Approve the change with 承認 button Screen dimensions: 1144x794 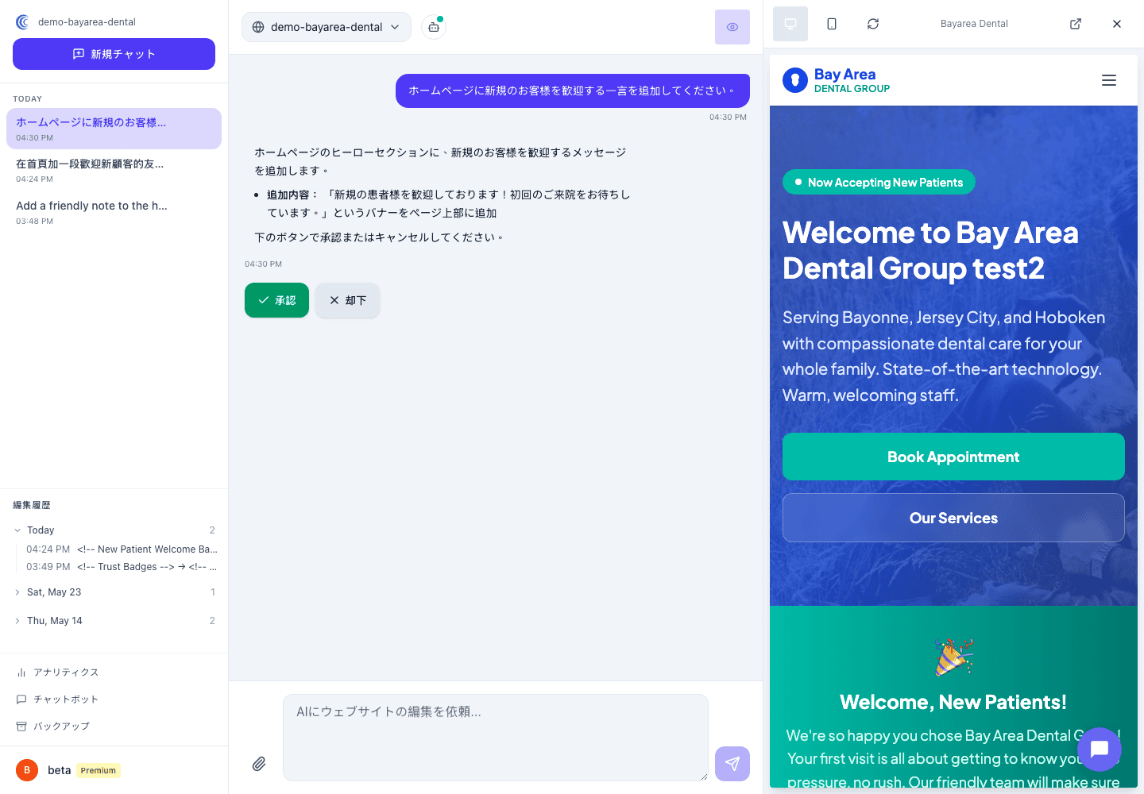coord(276,300)
